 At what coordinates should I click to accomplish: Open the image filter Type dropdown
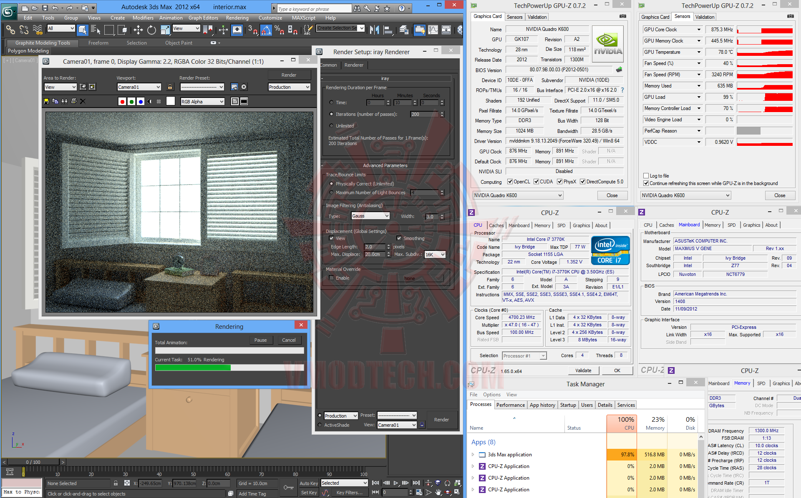370,216
